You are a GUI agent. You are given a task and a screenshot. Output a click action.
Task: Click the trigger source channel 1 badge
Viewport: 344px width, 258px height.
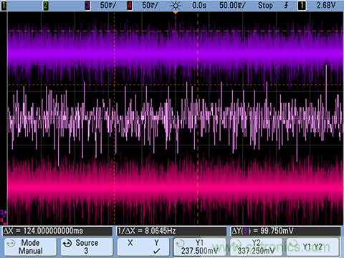(x=302, y=5)
